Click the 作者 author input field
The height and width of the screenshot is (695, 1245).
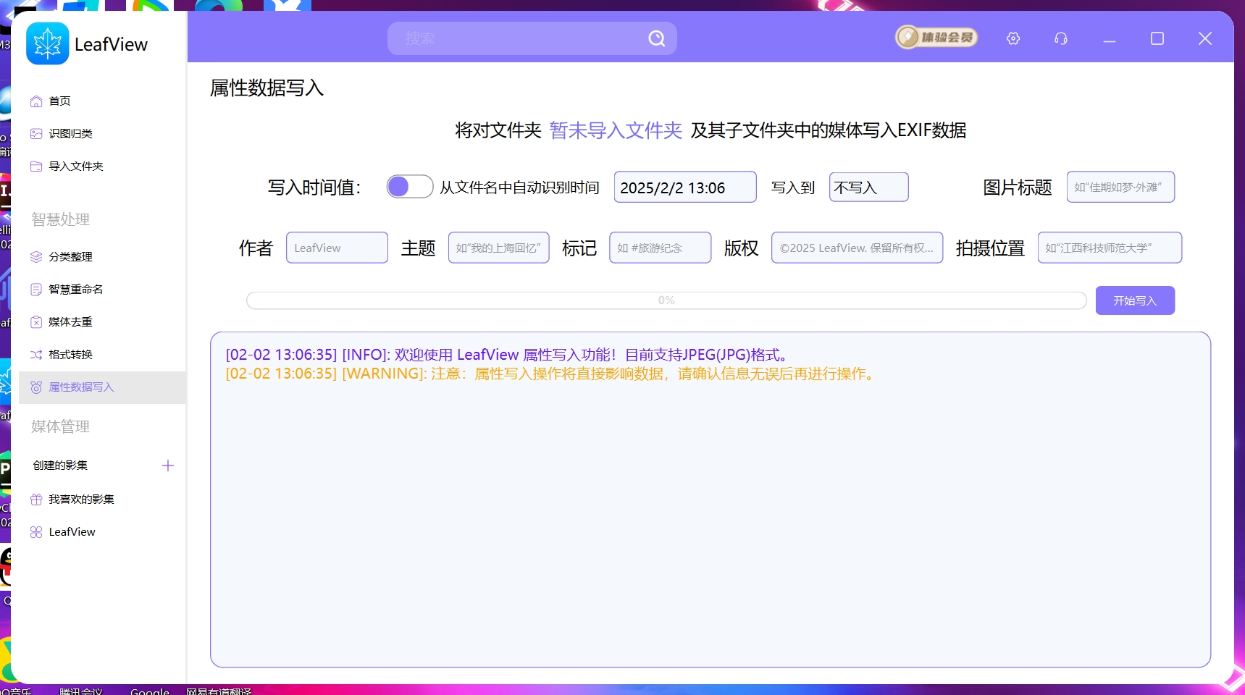pos(337,248)
